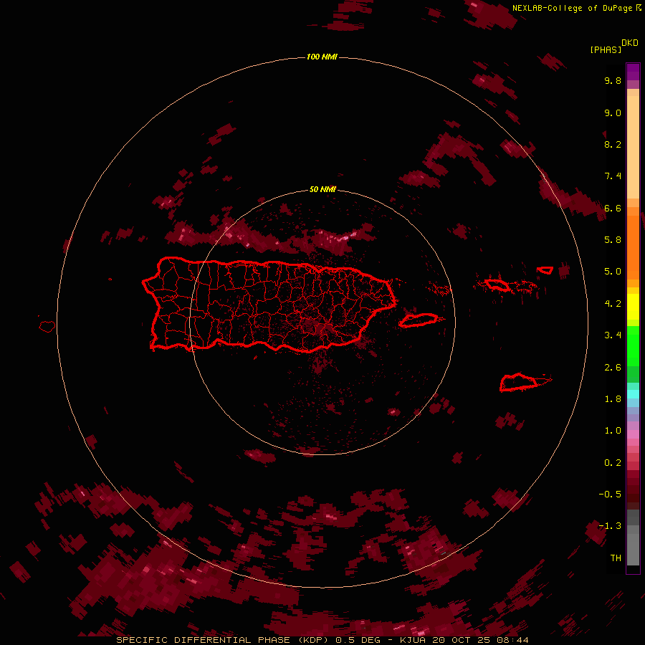Viewport: 645px width, 645px height.
Task: Click the 2.6 legend value
Action: [x=613, y=368]
